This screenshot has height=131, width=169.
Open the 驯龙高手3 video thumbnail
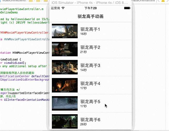tap(65, 67)
